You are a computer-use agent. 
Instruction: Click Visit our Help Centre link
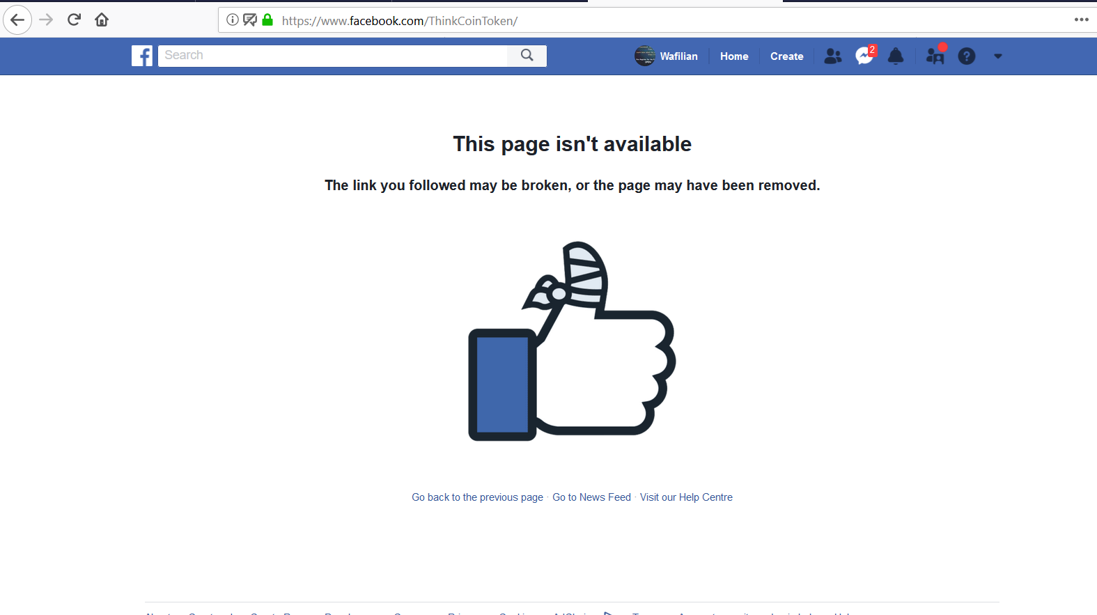tap(686, 497)
